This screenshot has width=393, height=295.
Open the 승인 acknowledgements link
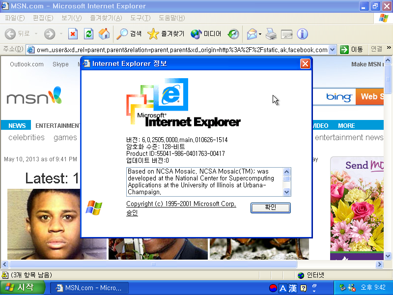click(132, 213)
